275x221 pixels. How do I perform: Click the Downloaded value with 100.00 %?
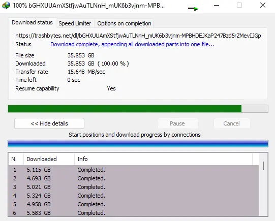coord(98,64)
